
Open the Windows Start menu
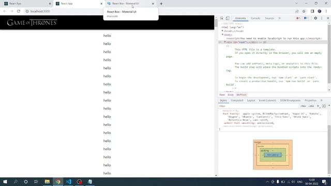click(x=5, y=181)
